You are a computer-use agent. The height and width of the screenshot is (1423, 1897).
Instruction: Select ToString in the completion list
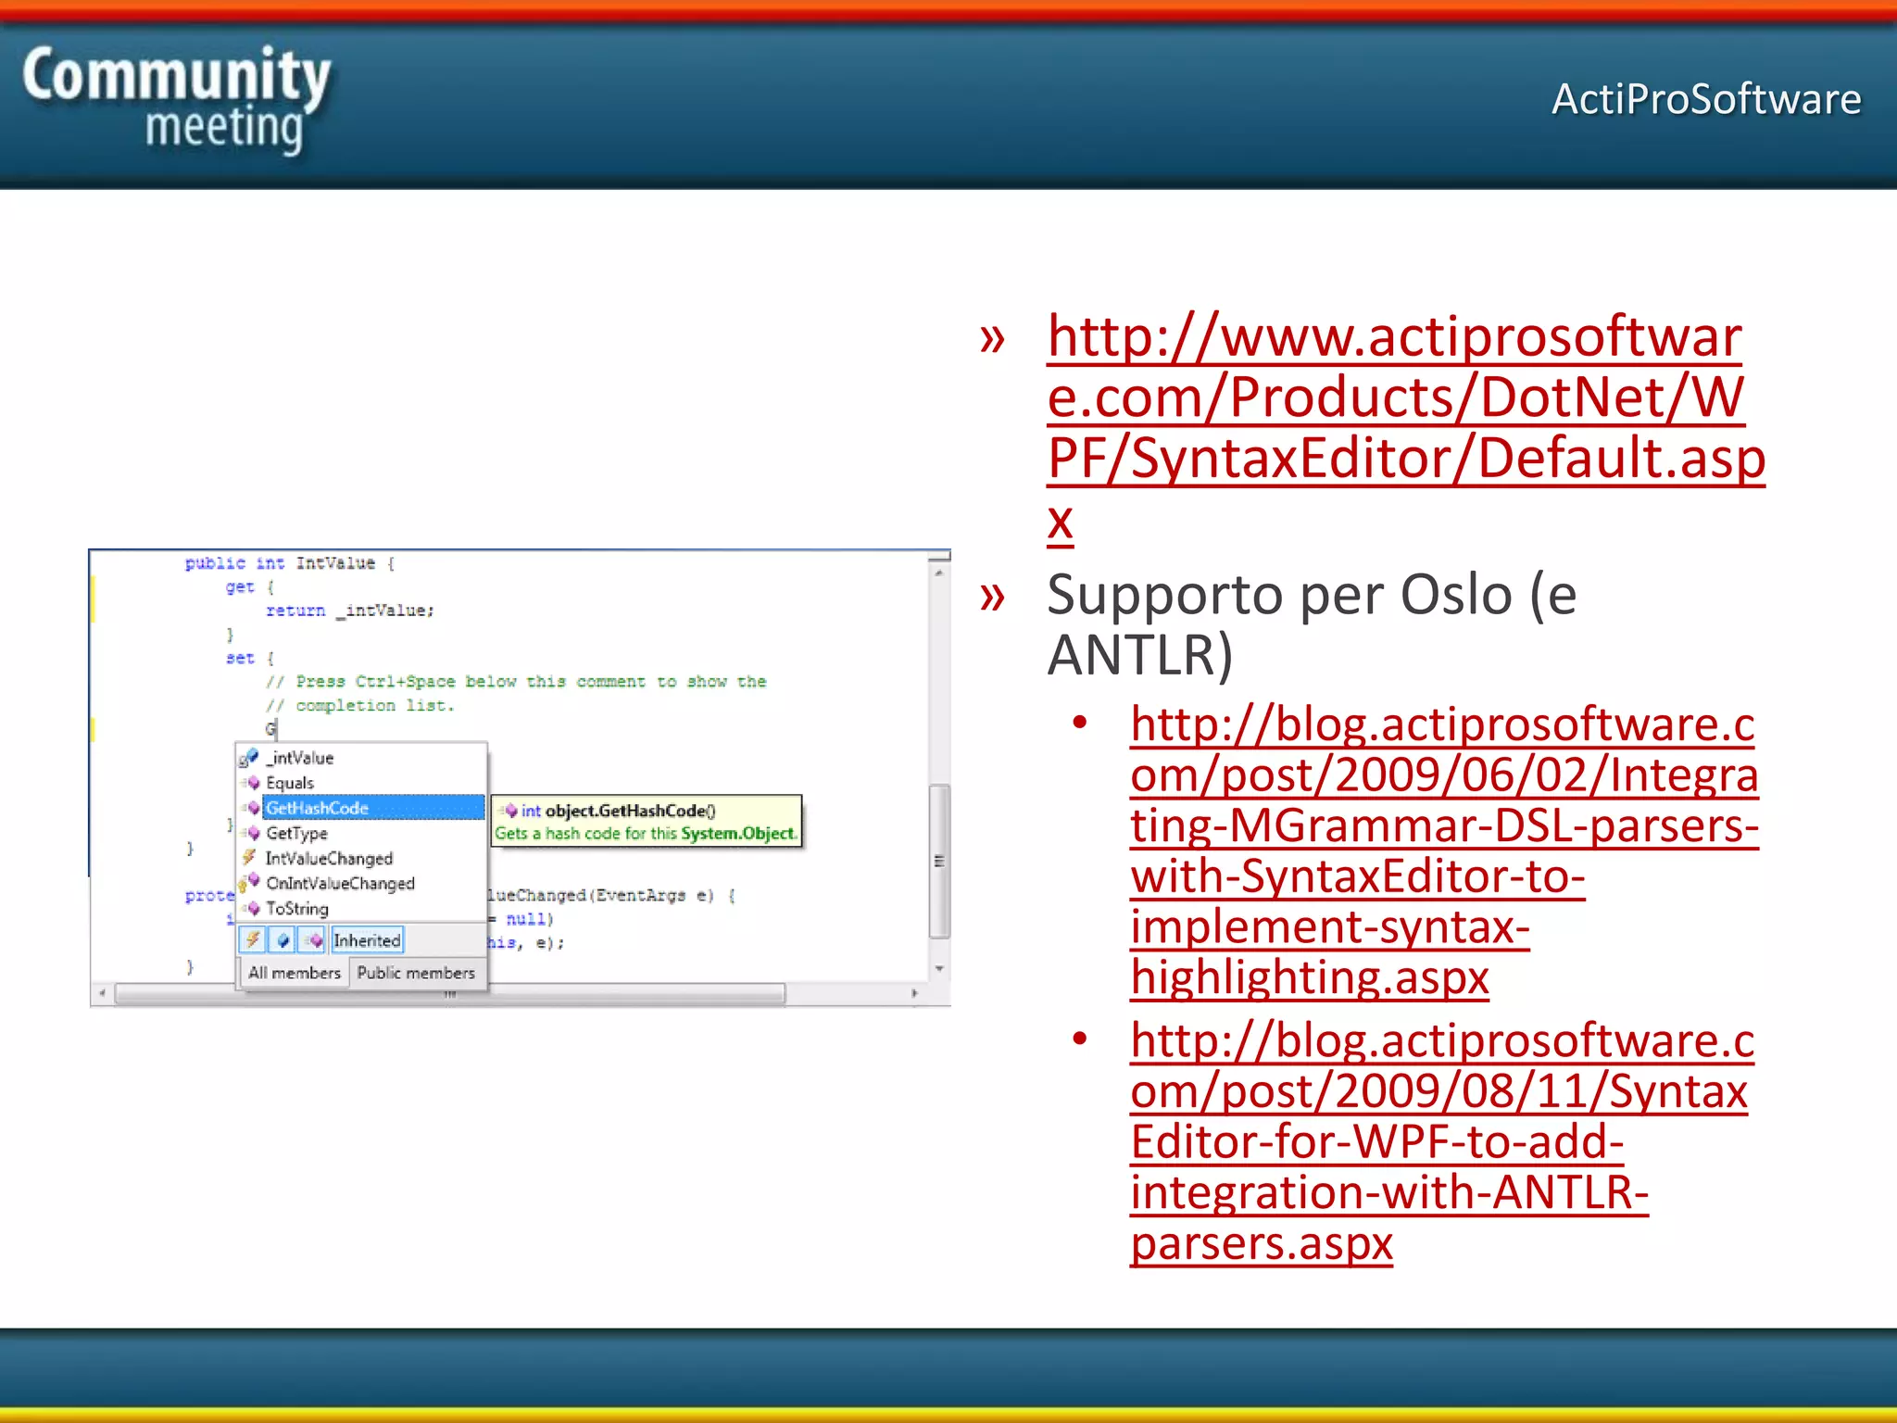296,908
